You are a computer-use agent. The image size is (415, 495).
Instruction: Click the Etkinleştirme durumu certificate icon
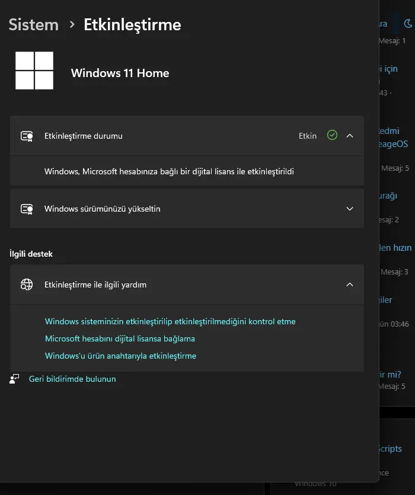point(27,136)
